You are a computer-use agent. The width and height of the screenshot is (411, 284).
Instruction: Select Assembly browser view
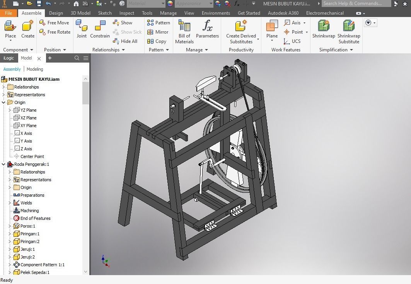(12, 69)
